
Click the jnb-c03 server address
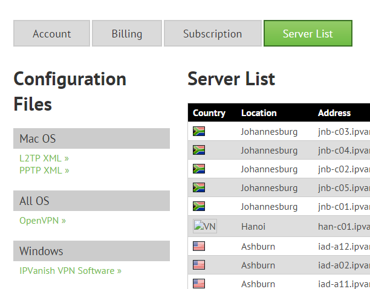(x=344, y=132)
